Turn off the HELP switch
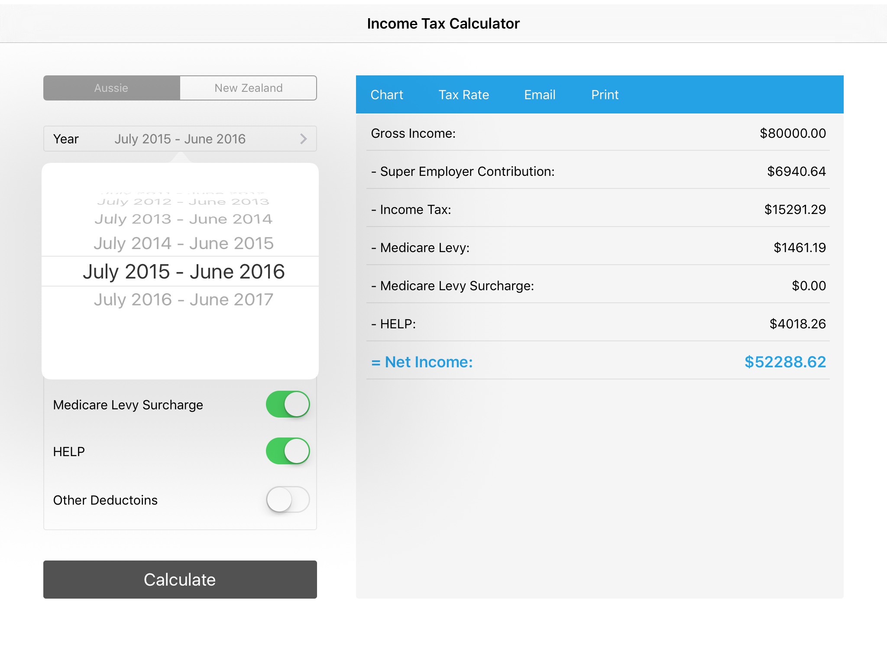 pos(288,451)
